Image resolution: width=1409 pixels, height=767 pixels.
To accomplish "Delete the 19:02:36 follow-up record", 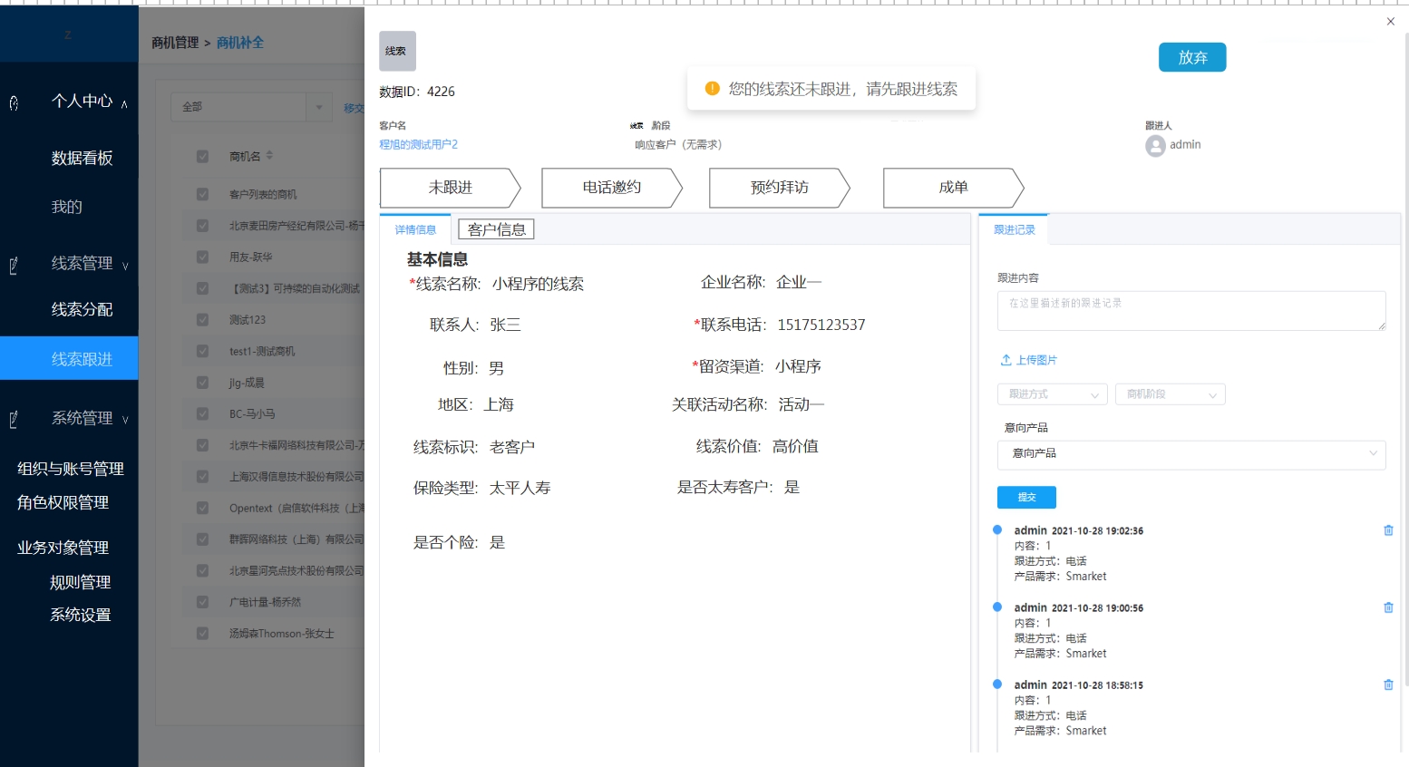I will 1388,530.
